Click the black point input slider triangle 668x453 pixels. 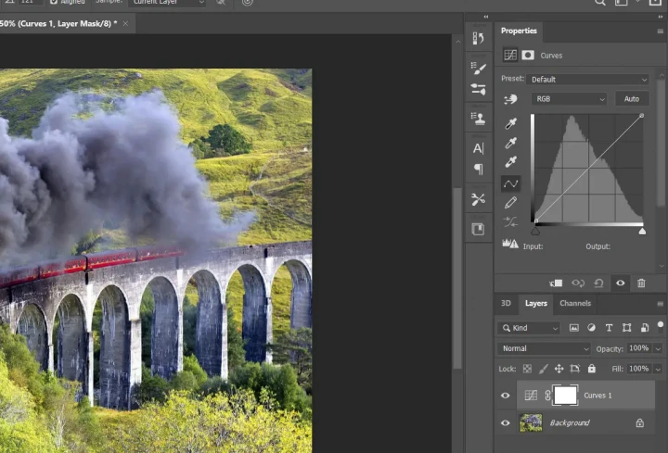pyautogui.click(x=535, y=232)
